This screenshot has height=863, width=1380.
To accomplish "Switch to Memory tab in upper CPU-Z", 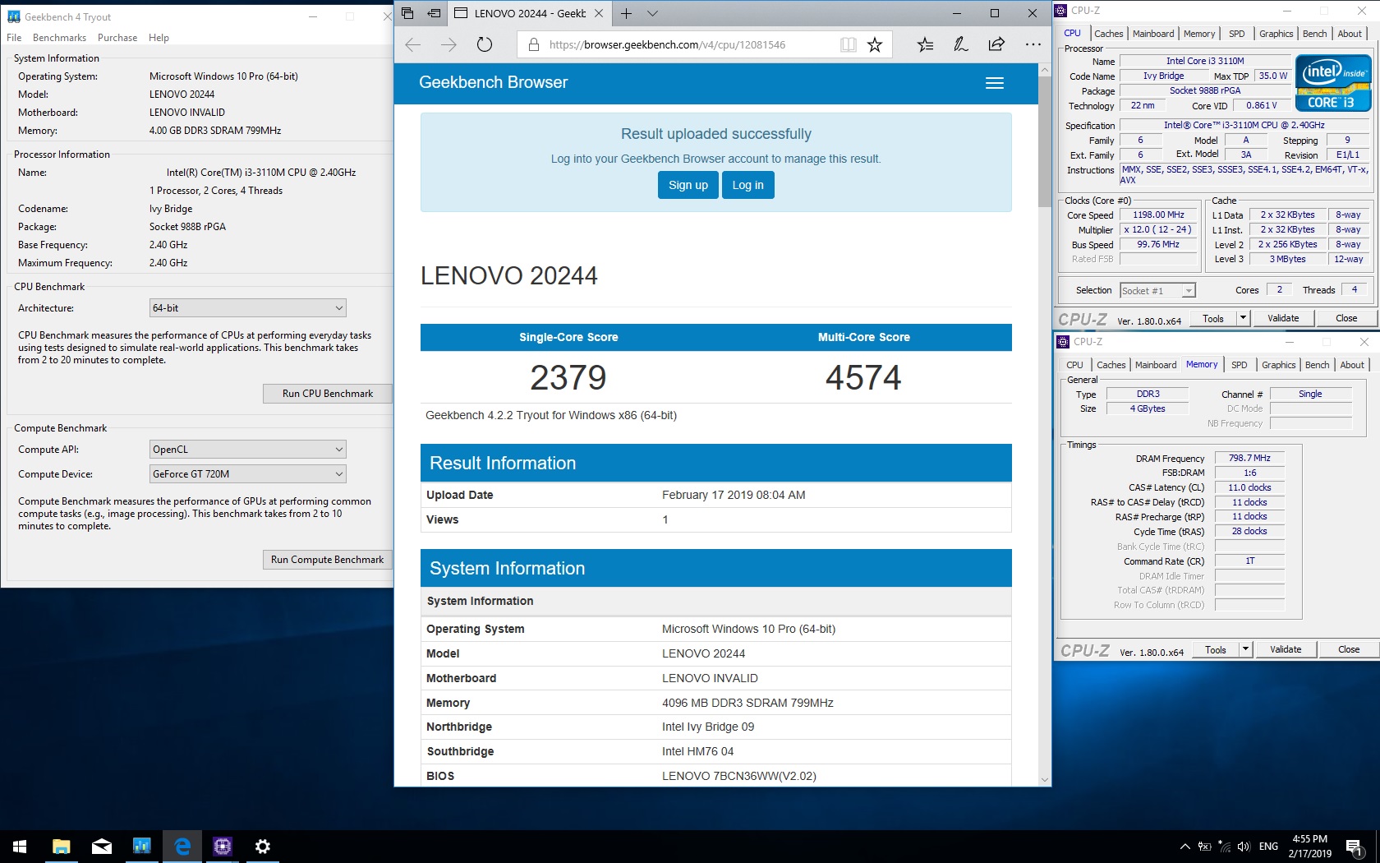I will pos(1199,34).
